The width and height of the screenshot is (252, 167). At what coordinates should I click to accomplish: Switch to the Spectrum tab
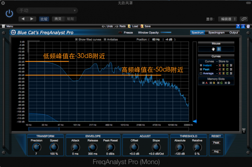click(x=197, y=33)
